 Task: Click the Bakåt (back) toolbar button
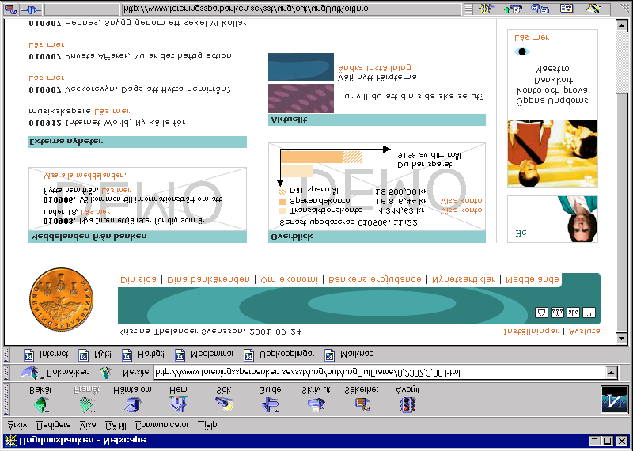coord(40,399)
